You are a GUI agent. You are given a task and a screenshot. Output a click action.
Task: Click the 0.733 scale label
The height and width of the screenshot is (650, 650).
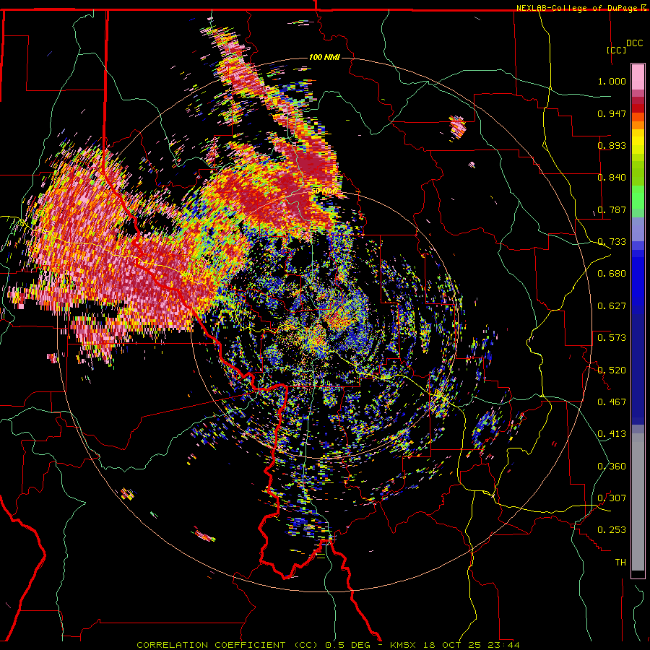(612, 242)
